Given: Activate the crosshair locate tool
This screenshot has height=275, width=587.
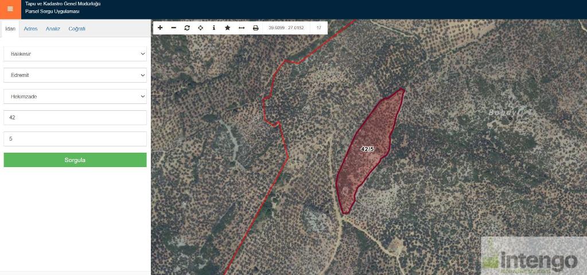Looking at the screenshot, I should coord(201,28).
